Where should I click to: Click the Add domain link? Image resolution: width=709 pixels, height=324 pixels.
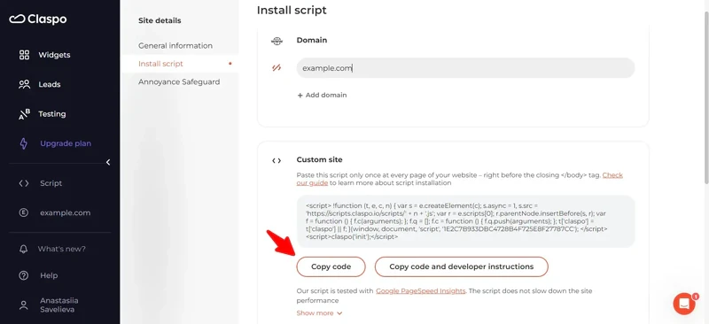[x=322, y=96]
